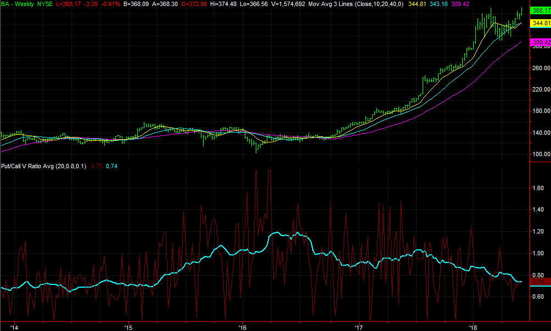Click the red 0.75 put/call header value
This screenshot has width=551, height=331.
[x=97, y=166]
